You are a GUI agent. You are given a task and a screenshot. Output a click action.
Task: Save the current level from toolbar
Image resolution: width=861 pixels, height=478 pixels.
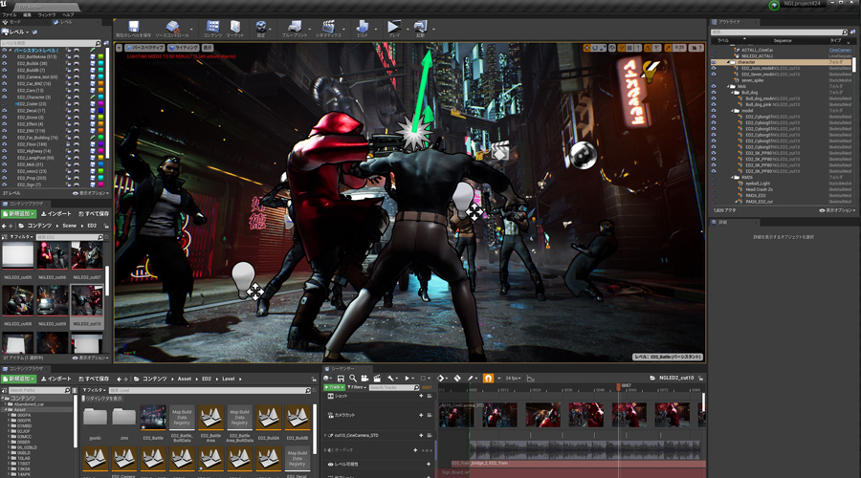pyautogui.click(x=133, y=29)
